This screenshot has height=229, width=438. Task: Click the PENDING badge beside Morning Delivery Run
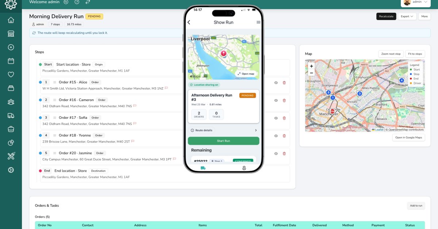click(x=94, y=16)
